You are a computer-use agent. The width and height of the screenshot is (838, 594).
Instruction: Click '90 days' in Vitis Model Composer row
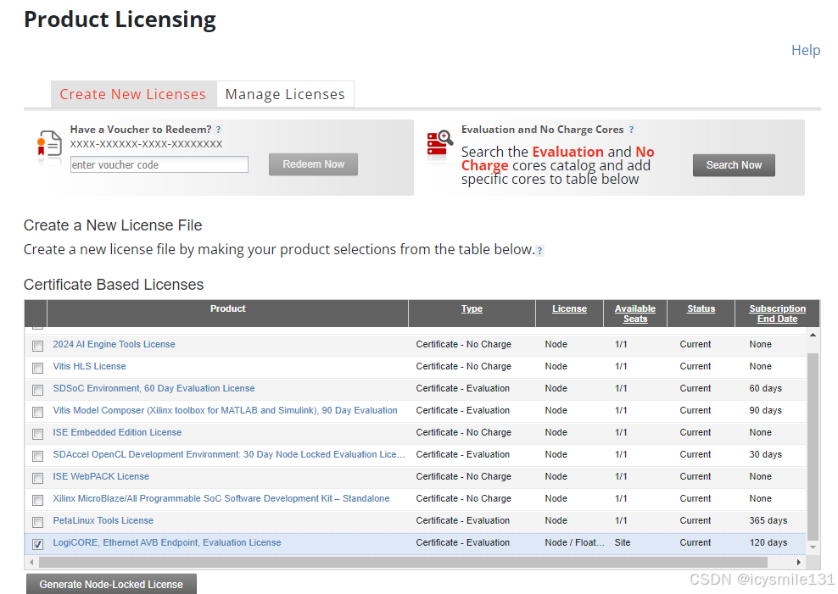[765, 410]
